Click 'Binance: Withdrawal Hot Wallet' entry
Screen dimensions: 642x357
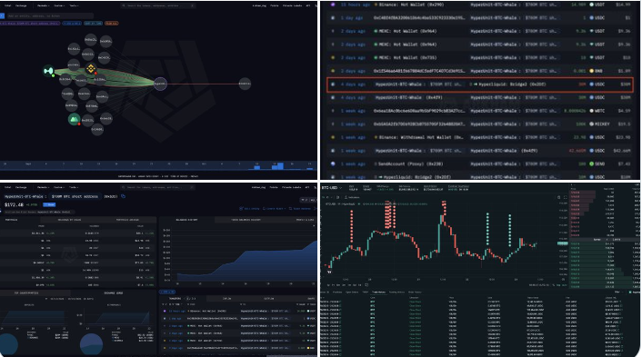tap(417, 137)
